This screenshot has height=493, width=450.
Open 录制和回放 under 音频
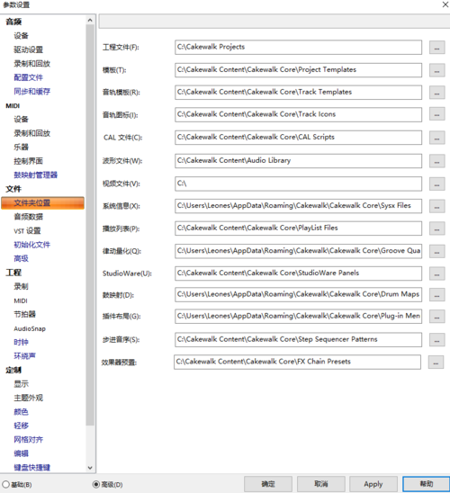click(x=32, y=64)
